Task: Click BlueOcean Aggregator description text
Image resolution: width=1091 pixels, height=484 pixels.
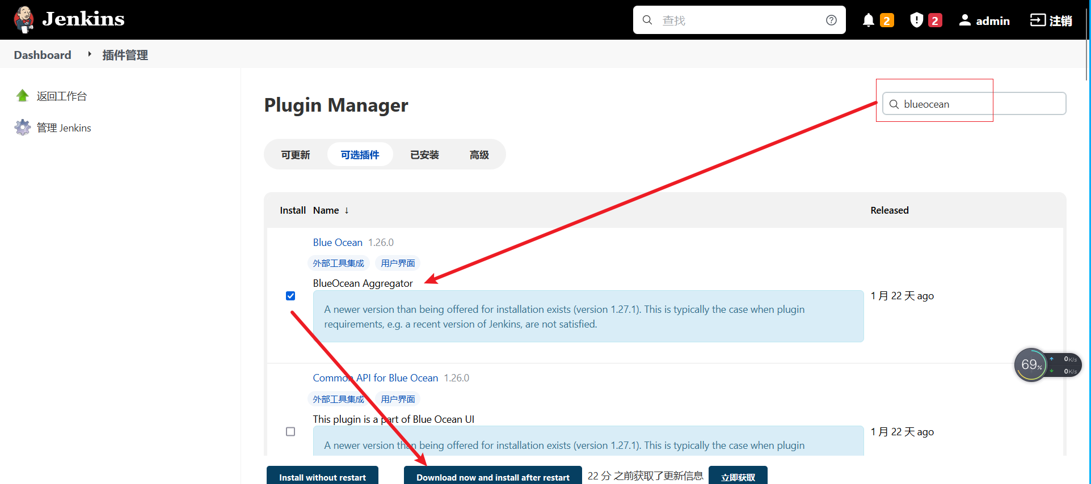Action: [x=363, y=283]
